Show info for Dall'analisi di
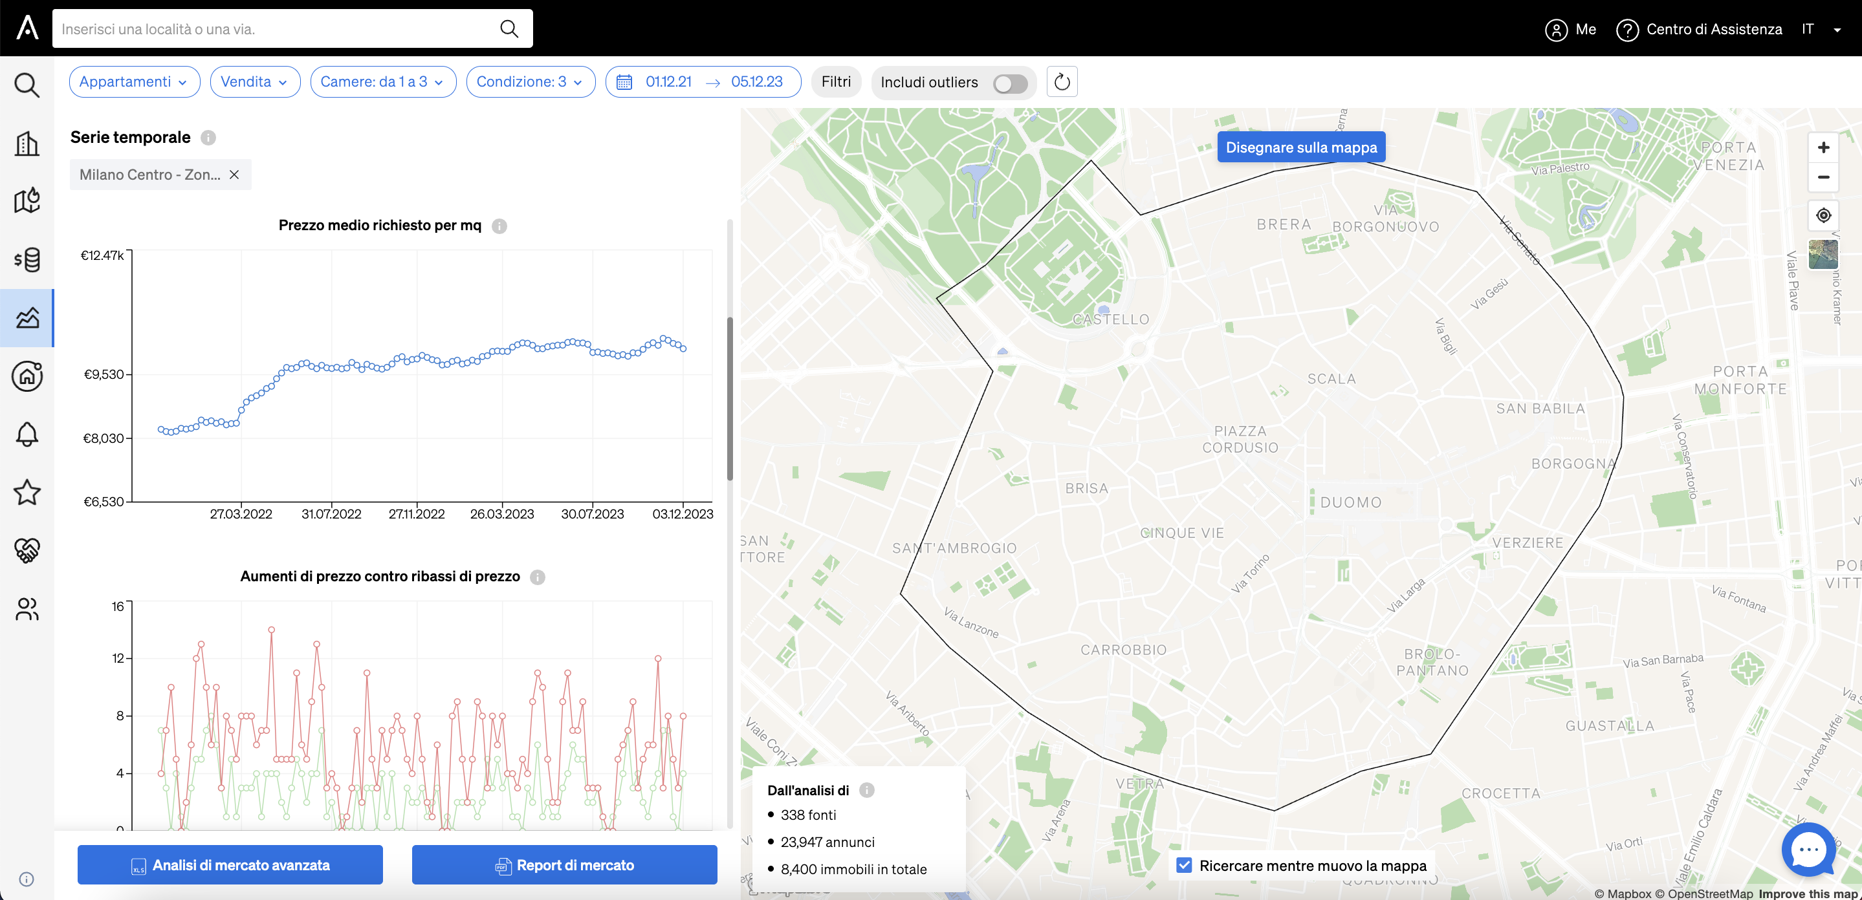This screenshot has width=1862, height=900. (867, 790)
